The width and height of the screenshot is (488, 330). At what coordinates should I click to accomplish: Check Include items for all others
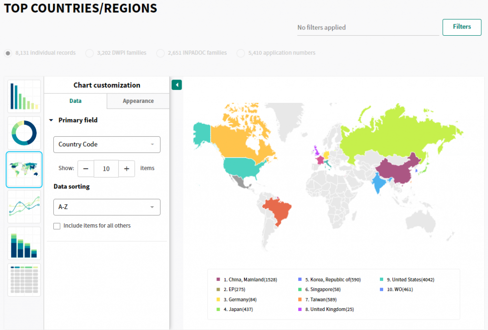[57, 226]
